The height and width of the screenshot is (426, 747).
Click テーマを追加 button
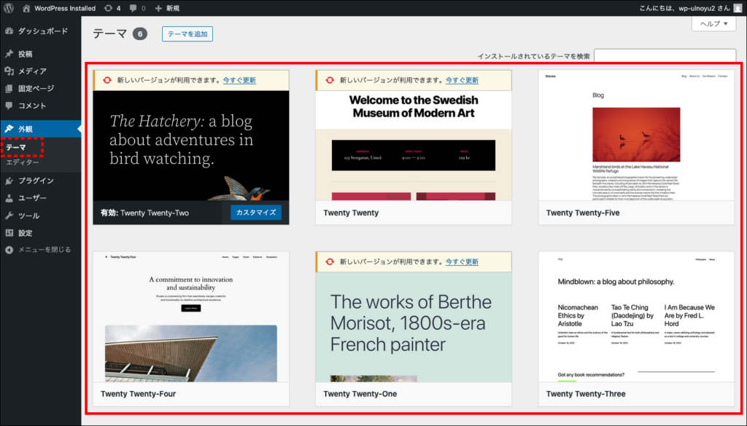[x=187, y=33]
